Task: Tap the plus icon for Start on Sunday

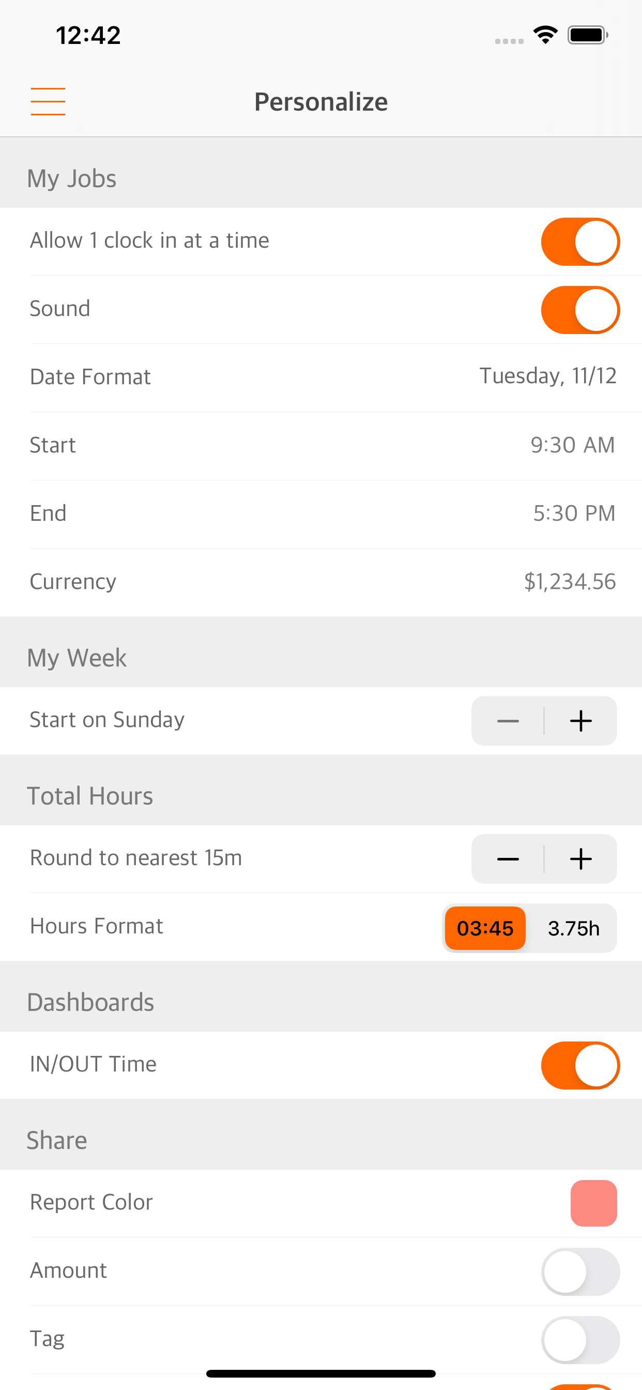Action: (x=581, y=721)
